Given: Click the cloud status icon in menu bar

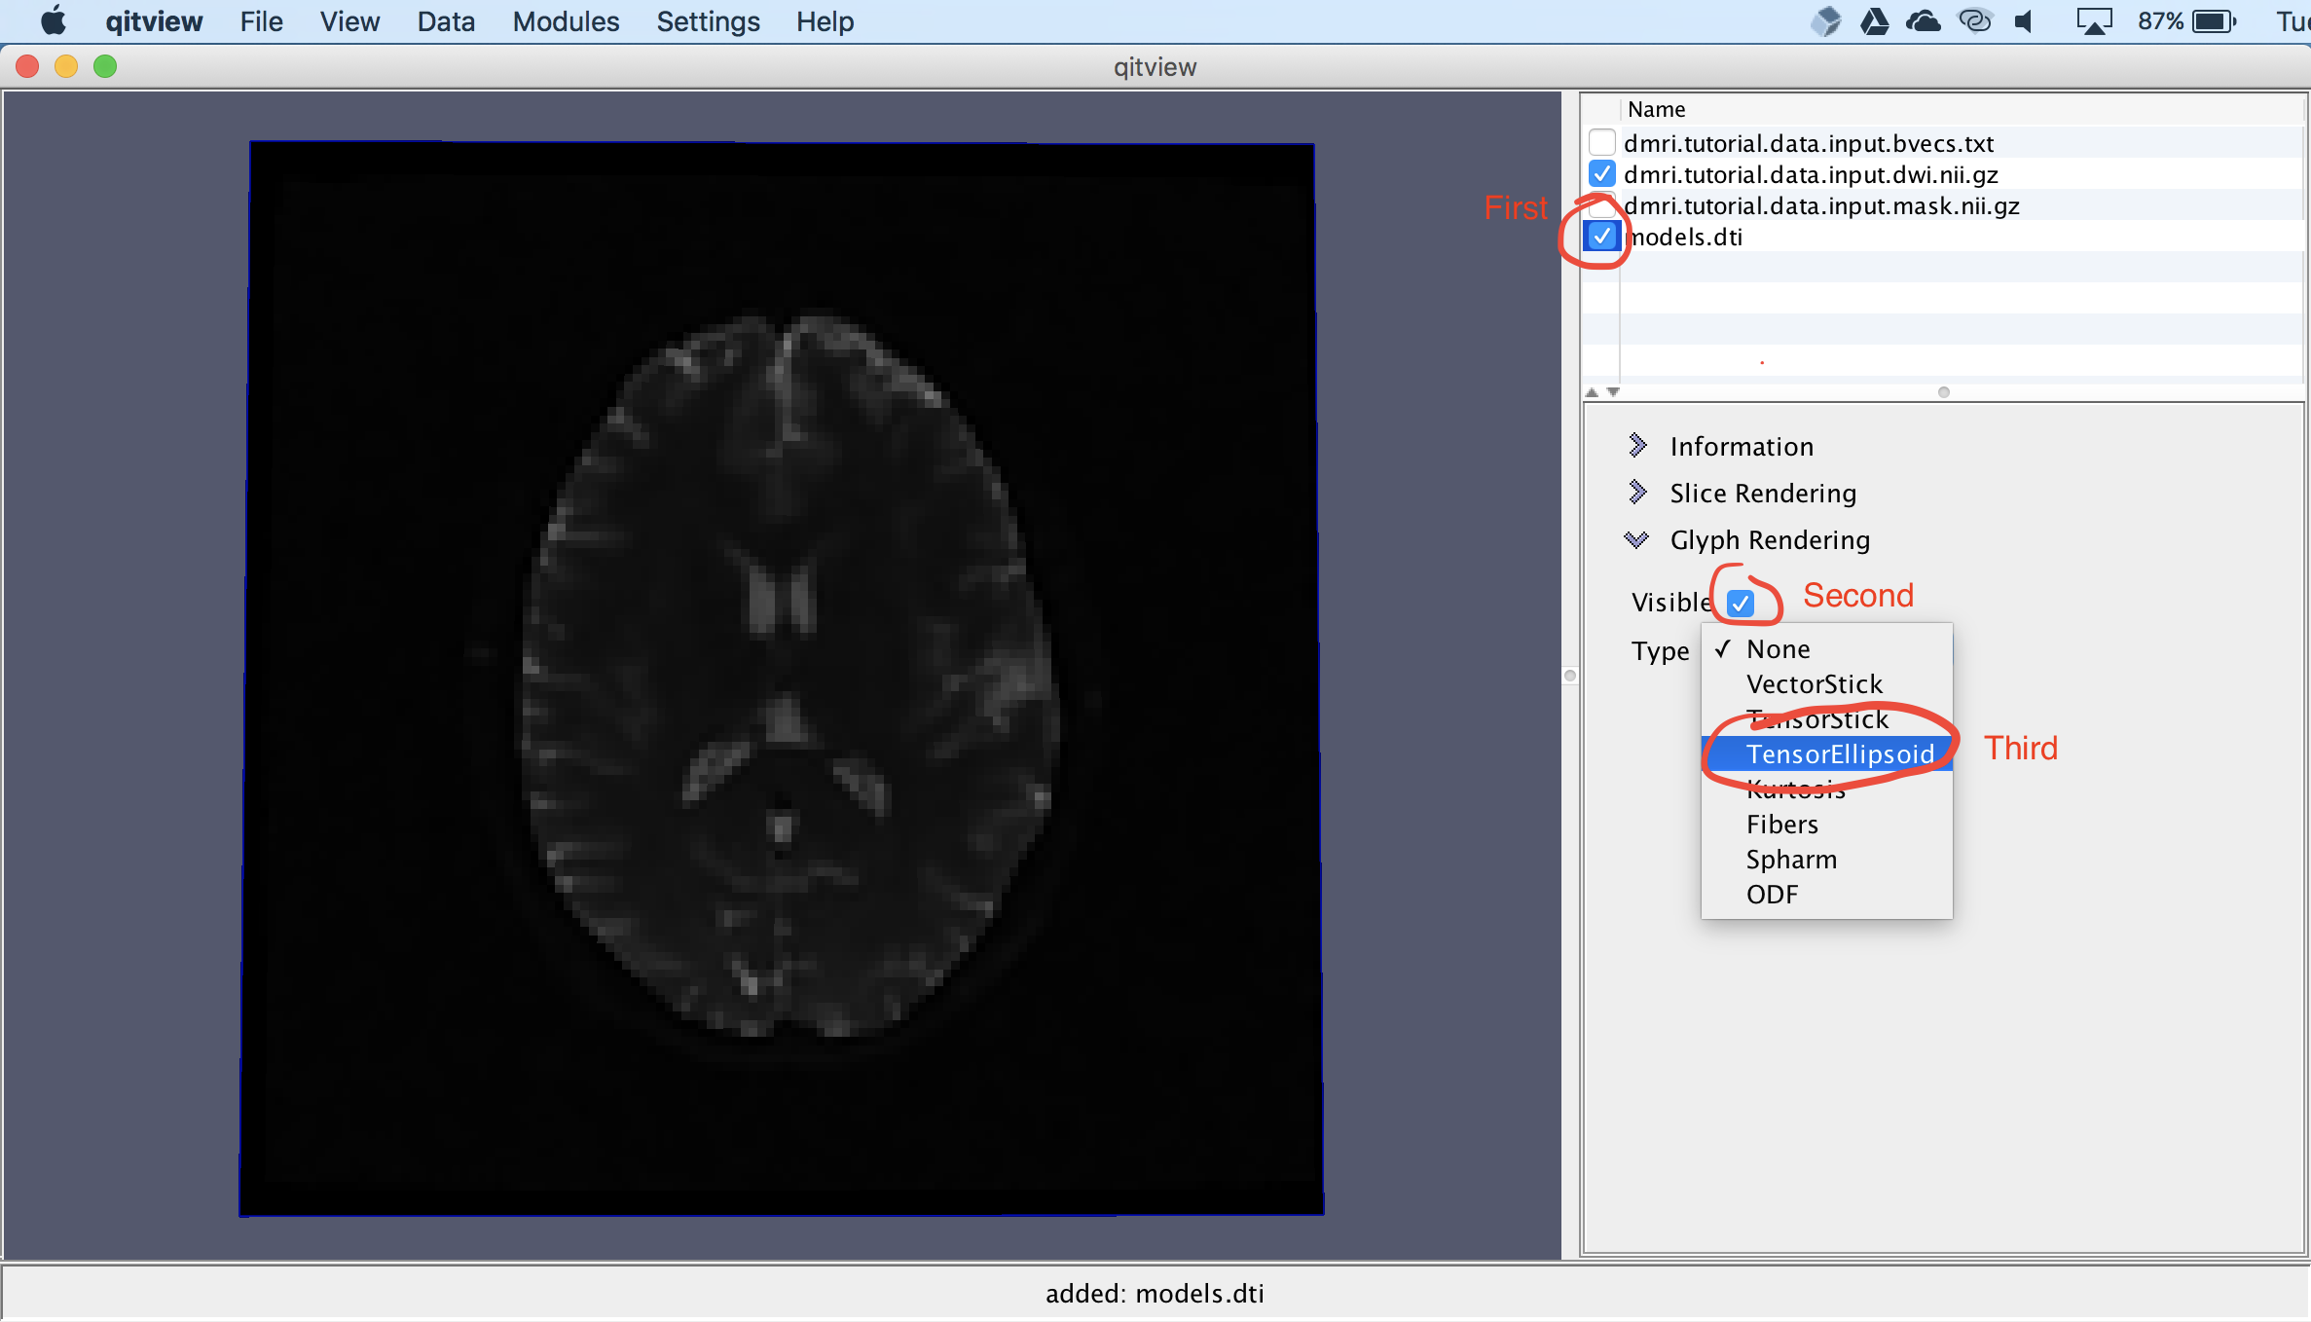Looking at the screenshot, I should tap(1923, 20).
